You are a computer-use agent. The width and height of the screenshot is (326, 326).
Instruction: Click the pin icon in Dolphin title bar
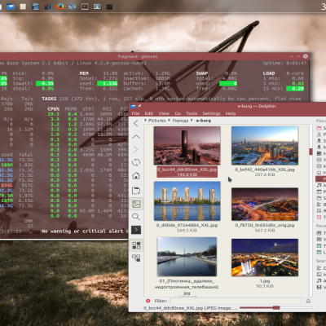[x=139, y=106]
